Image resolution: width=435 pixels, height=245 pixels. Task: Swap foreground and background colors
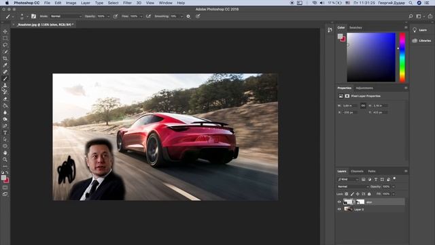click(x=7, y=172)
